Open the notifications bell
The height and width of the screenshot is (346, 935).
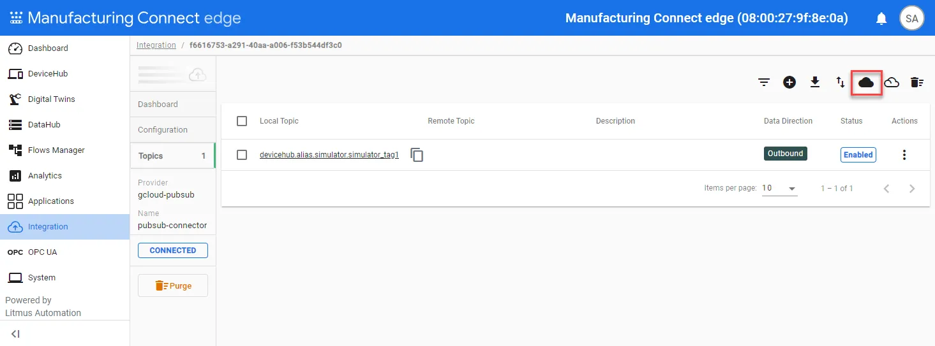tap(881, 18)
